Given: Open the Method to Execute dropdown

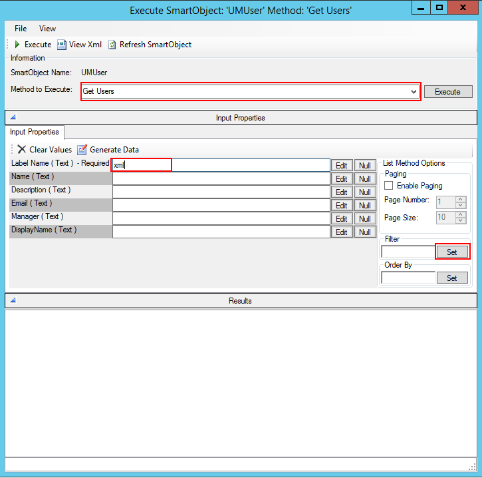Looking at the screenshot, I should (x=414, y=91).
